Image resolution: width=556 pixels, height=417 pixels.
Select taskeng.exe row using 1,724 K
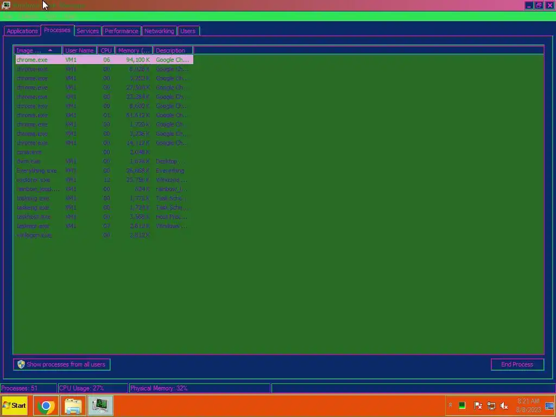pyautogui.click(x=104, y=207)
